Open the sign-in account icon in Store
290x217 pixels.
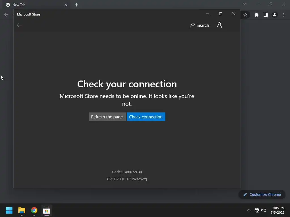(x=220, y=25)
